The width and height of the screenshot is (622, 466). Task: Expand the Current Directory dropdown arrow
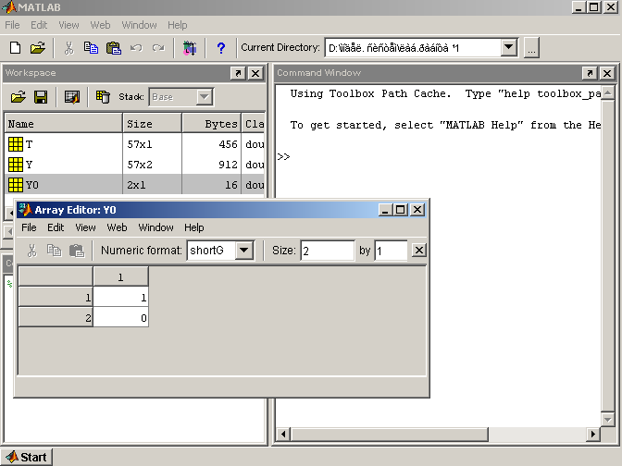click(508, 48)
